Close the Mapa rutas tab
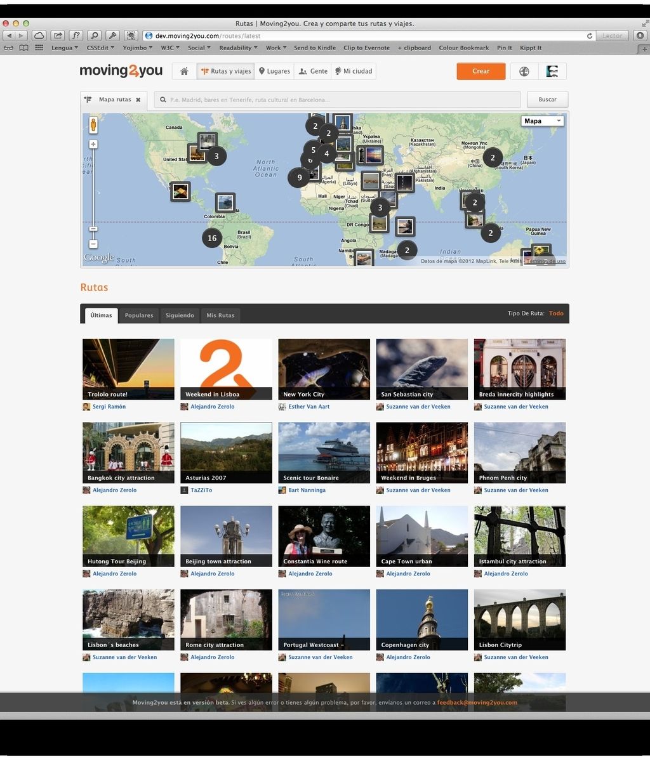 pyautogui.click(x=138, y=100)
